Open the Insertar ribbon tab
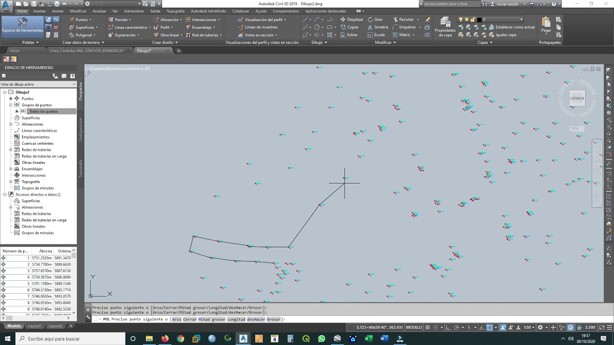This screenshot has height=345, width=614. [40, 11]
